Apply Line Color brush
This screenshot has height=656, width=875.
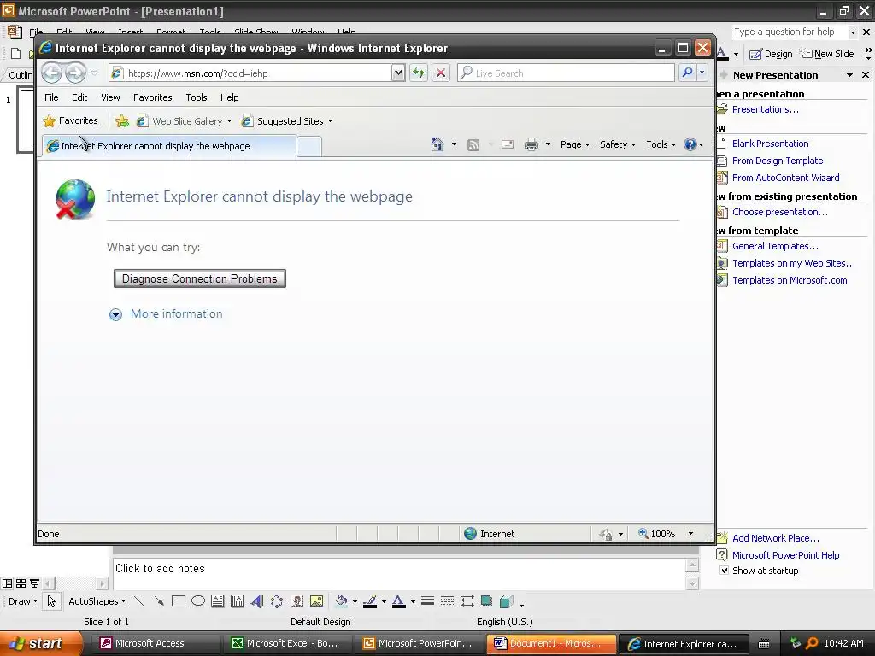[369, 601]
